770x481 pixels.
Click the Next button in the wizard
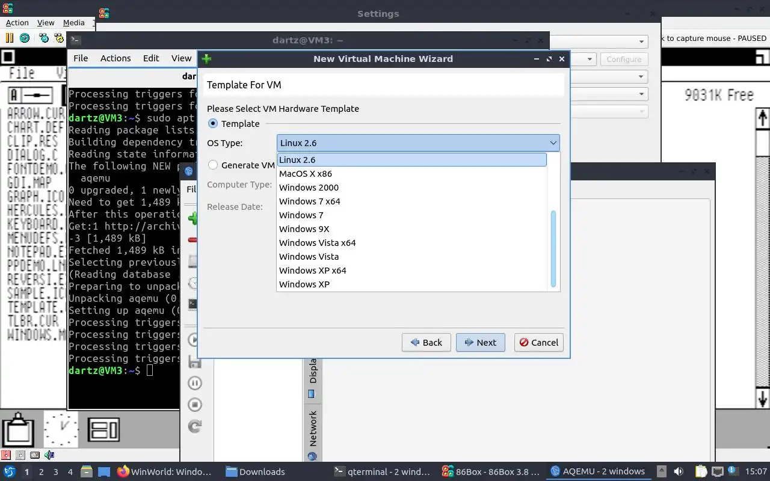480,342
